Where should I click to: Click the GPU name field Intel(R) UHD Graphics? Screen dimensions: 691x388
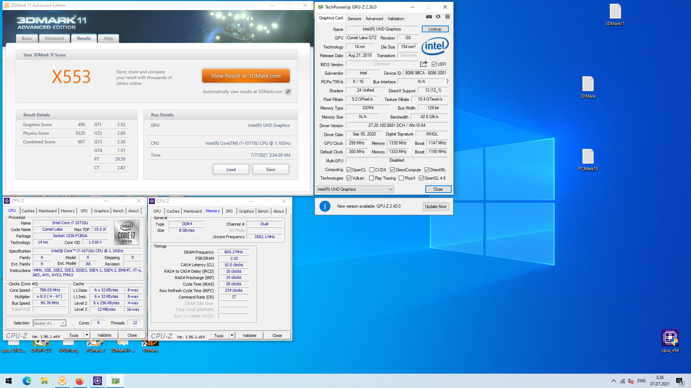[381, 29]
